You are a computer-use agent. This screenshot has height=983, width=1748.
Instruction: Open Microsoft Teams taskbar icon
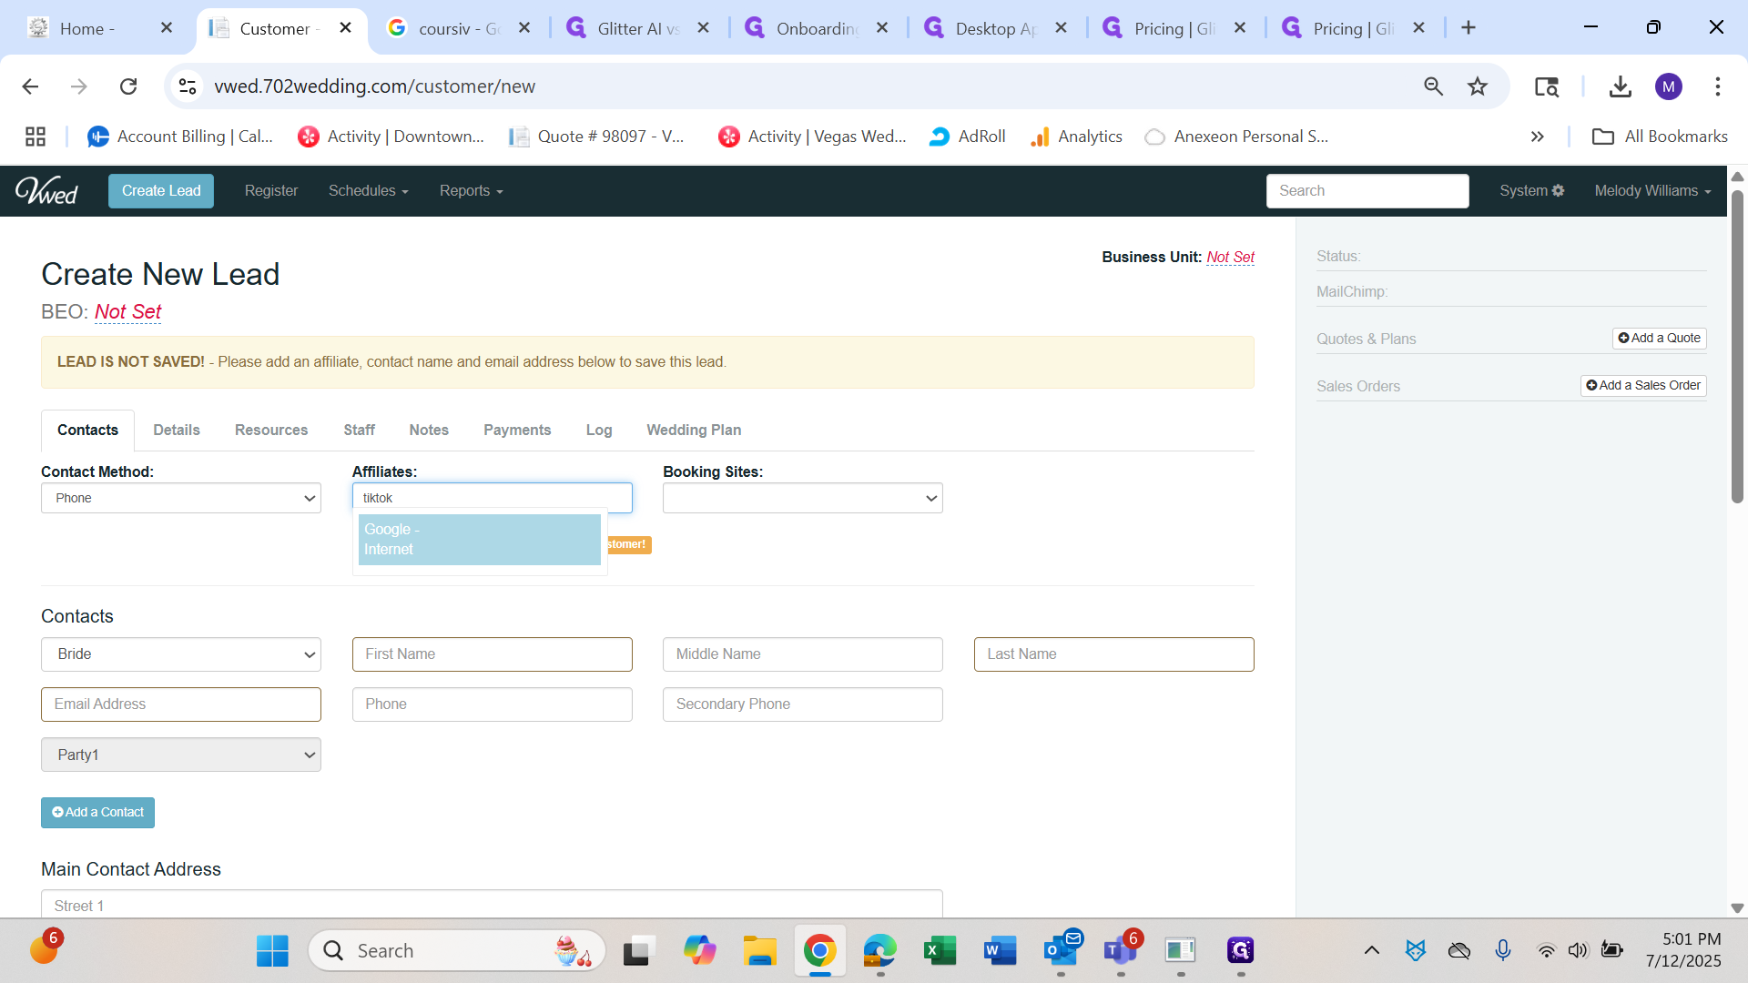(1120, 951)
